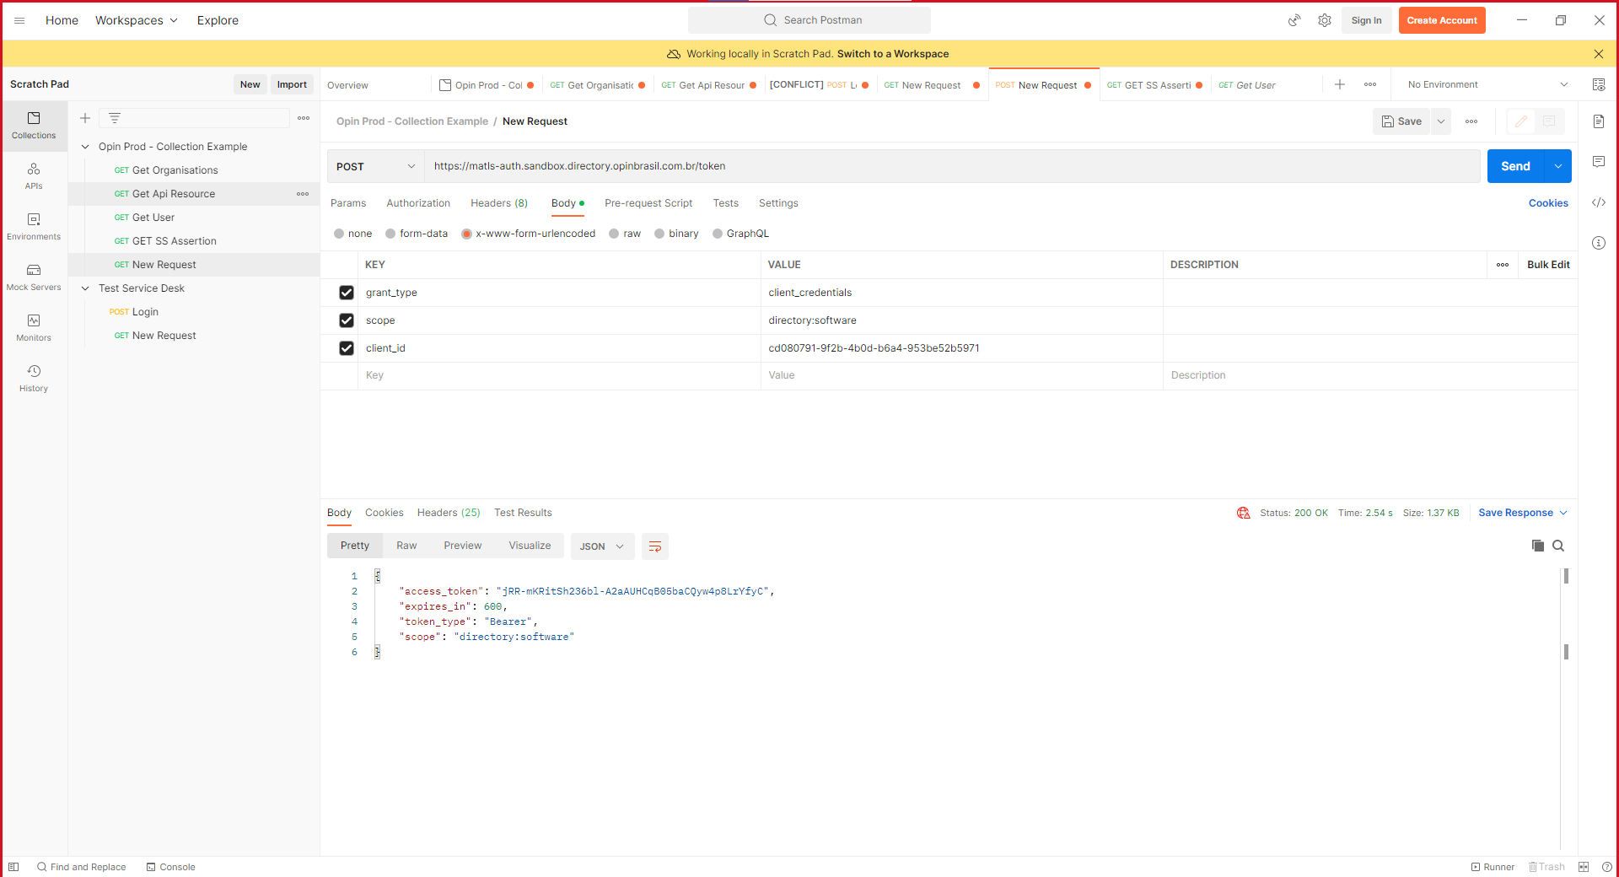Open the documentation icon in right sidebar
Viewport: 1619px width, 877px height.
click(1599, 121)
